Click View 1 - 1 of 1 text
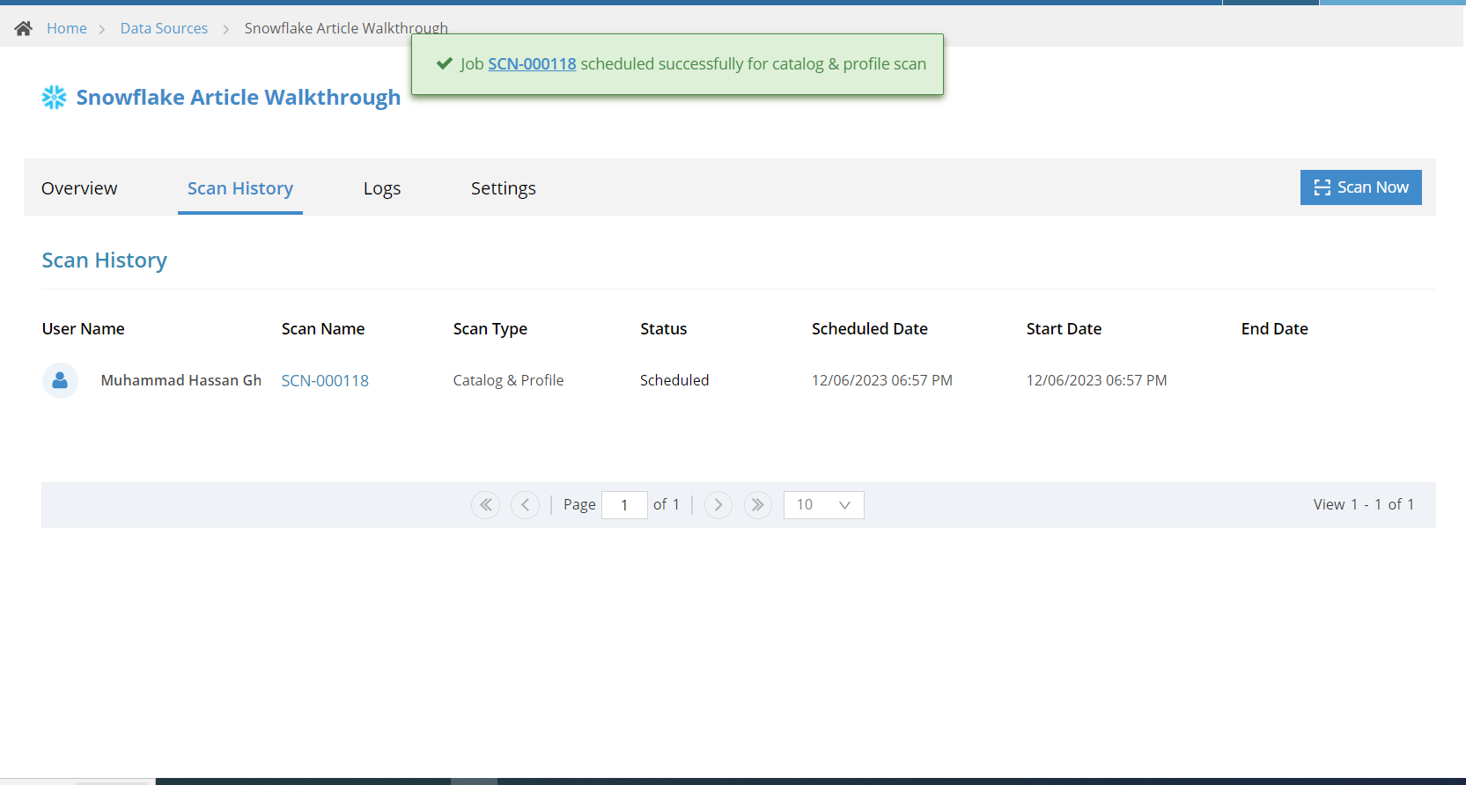1466x785 pixels. pyautogui.click(x=1364, y=504)
